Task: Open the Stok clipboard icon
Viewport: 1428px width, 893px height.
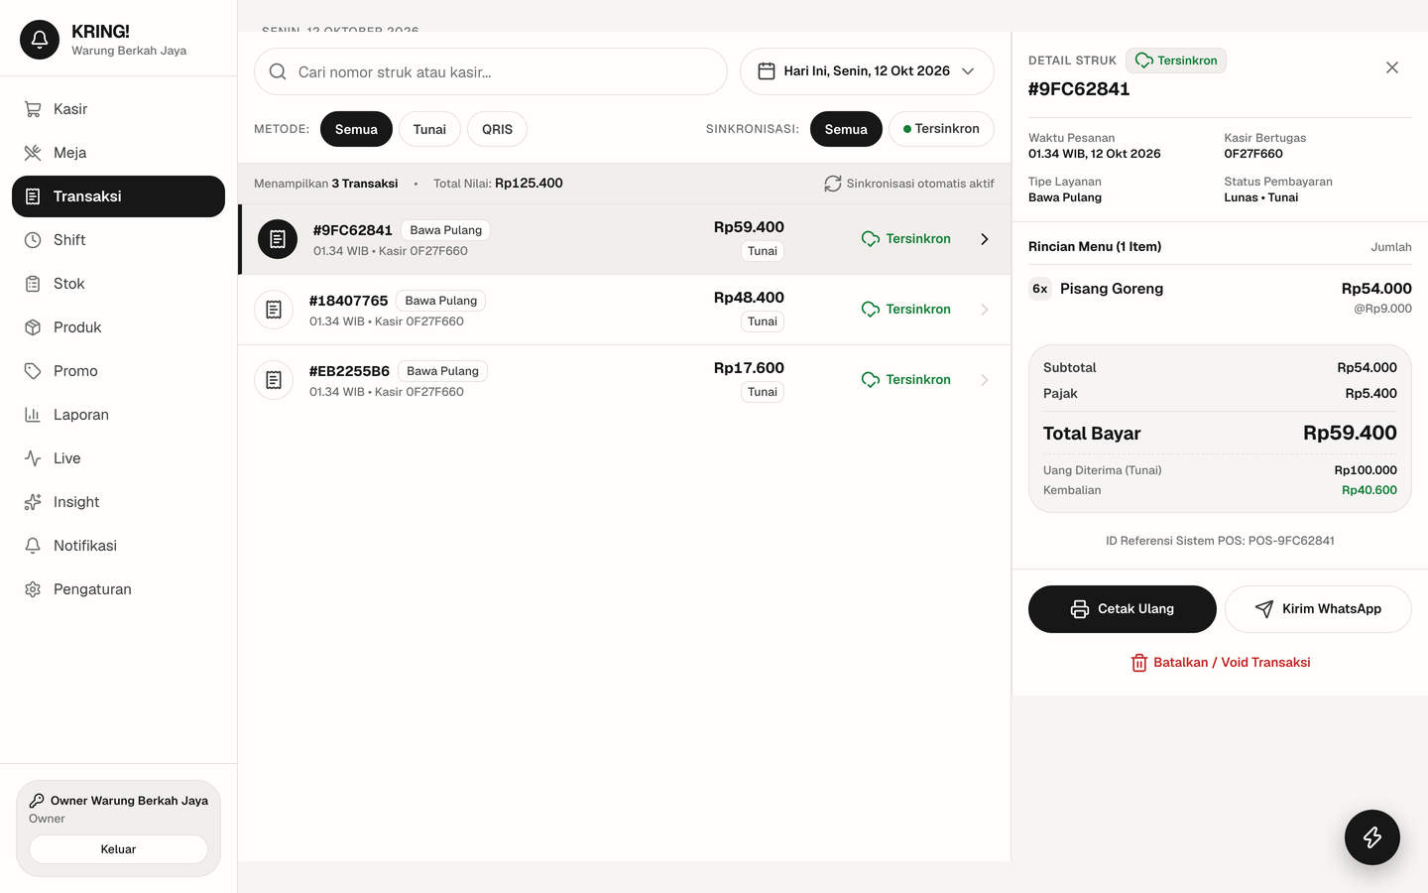Action: 33,284
